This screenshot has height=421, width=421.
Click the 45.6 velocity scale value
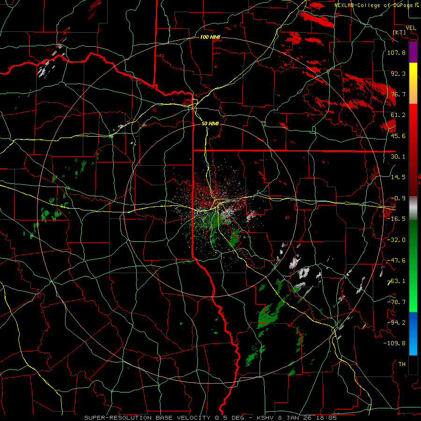398,136
